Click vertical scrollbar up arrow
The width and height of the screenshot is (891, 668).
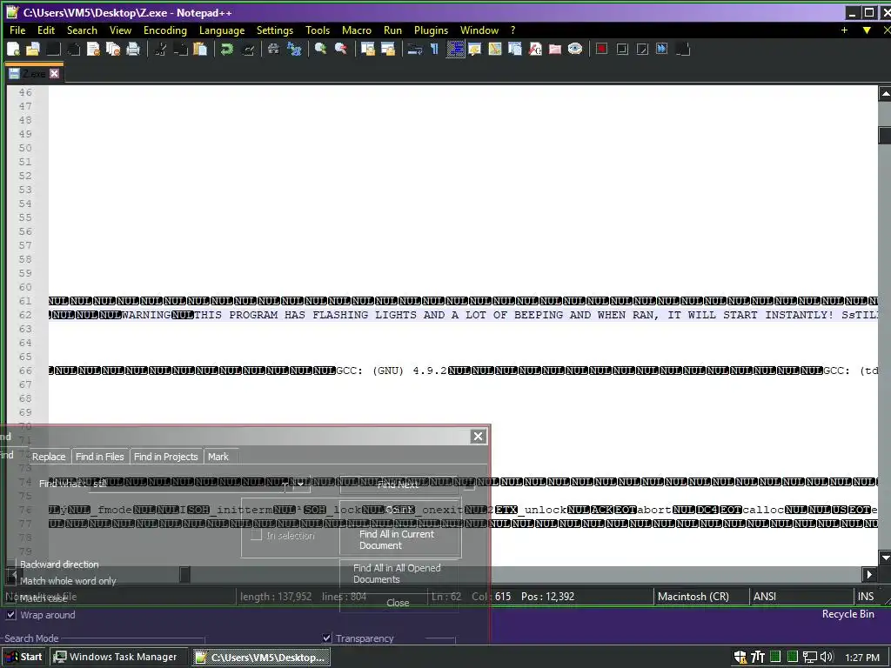coord(885,93)
